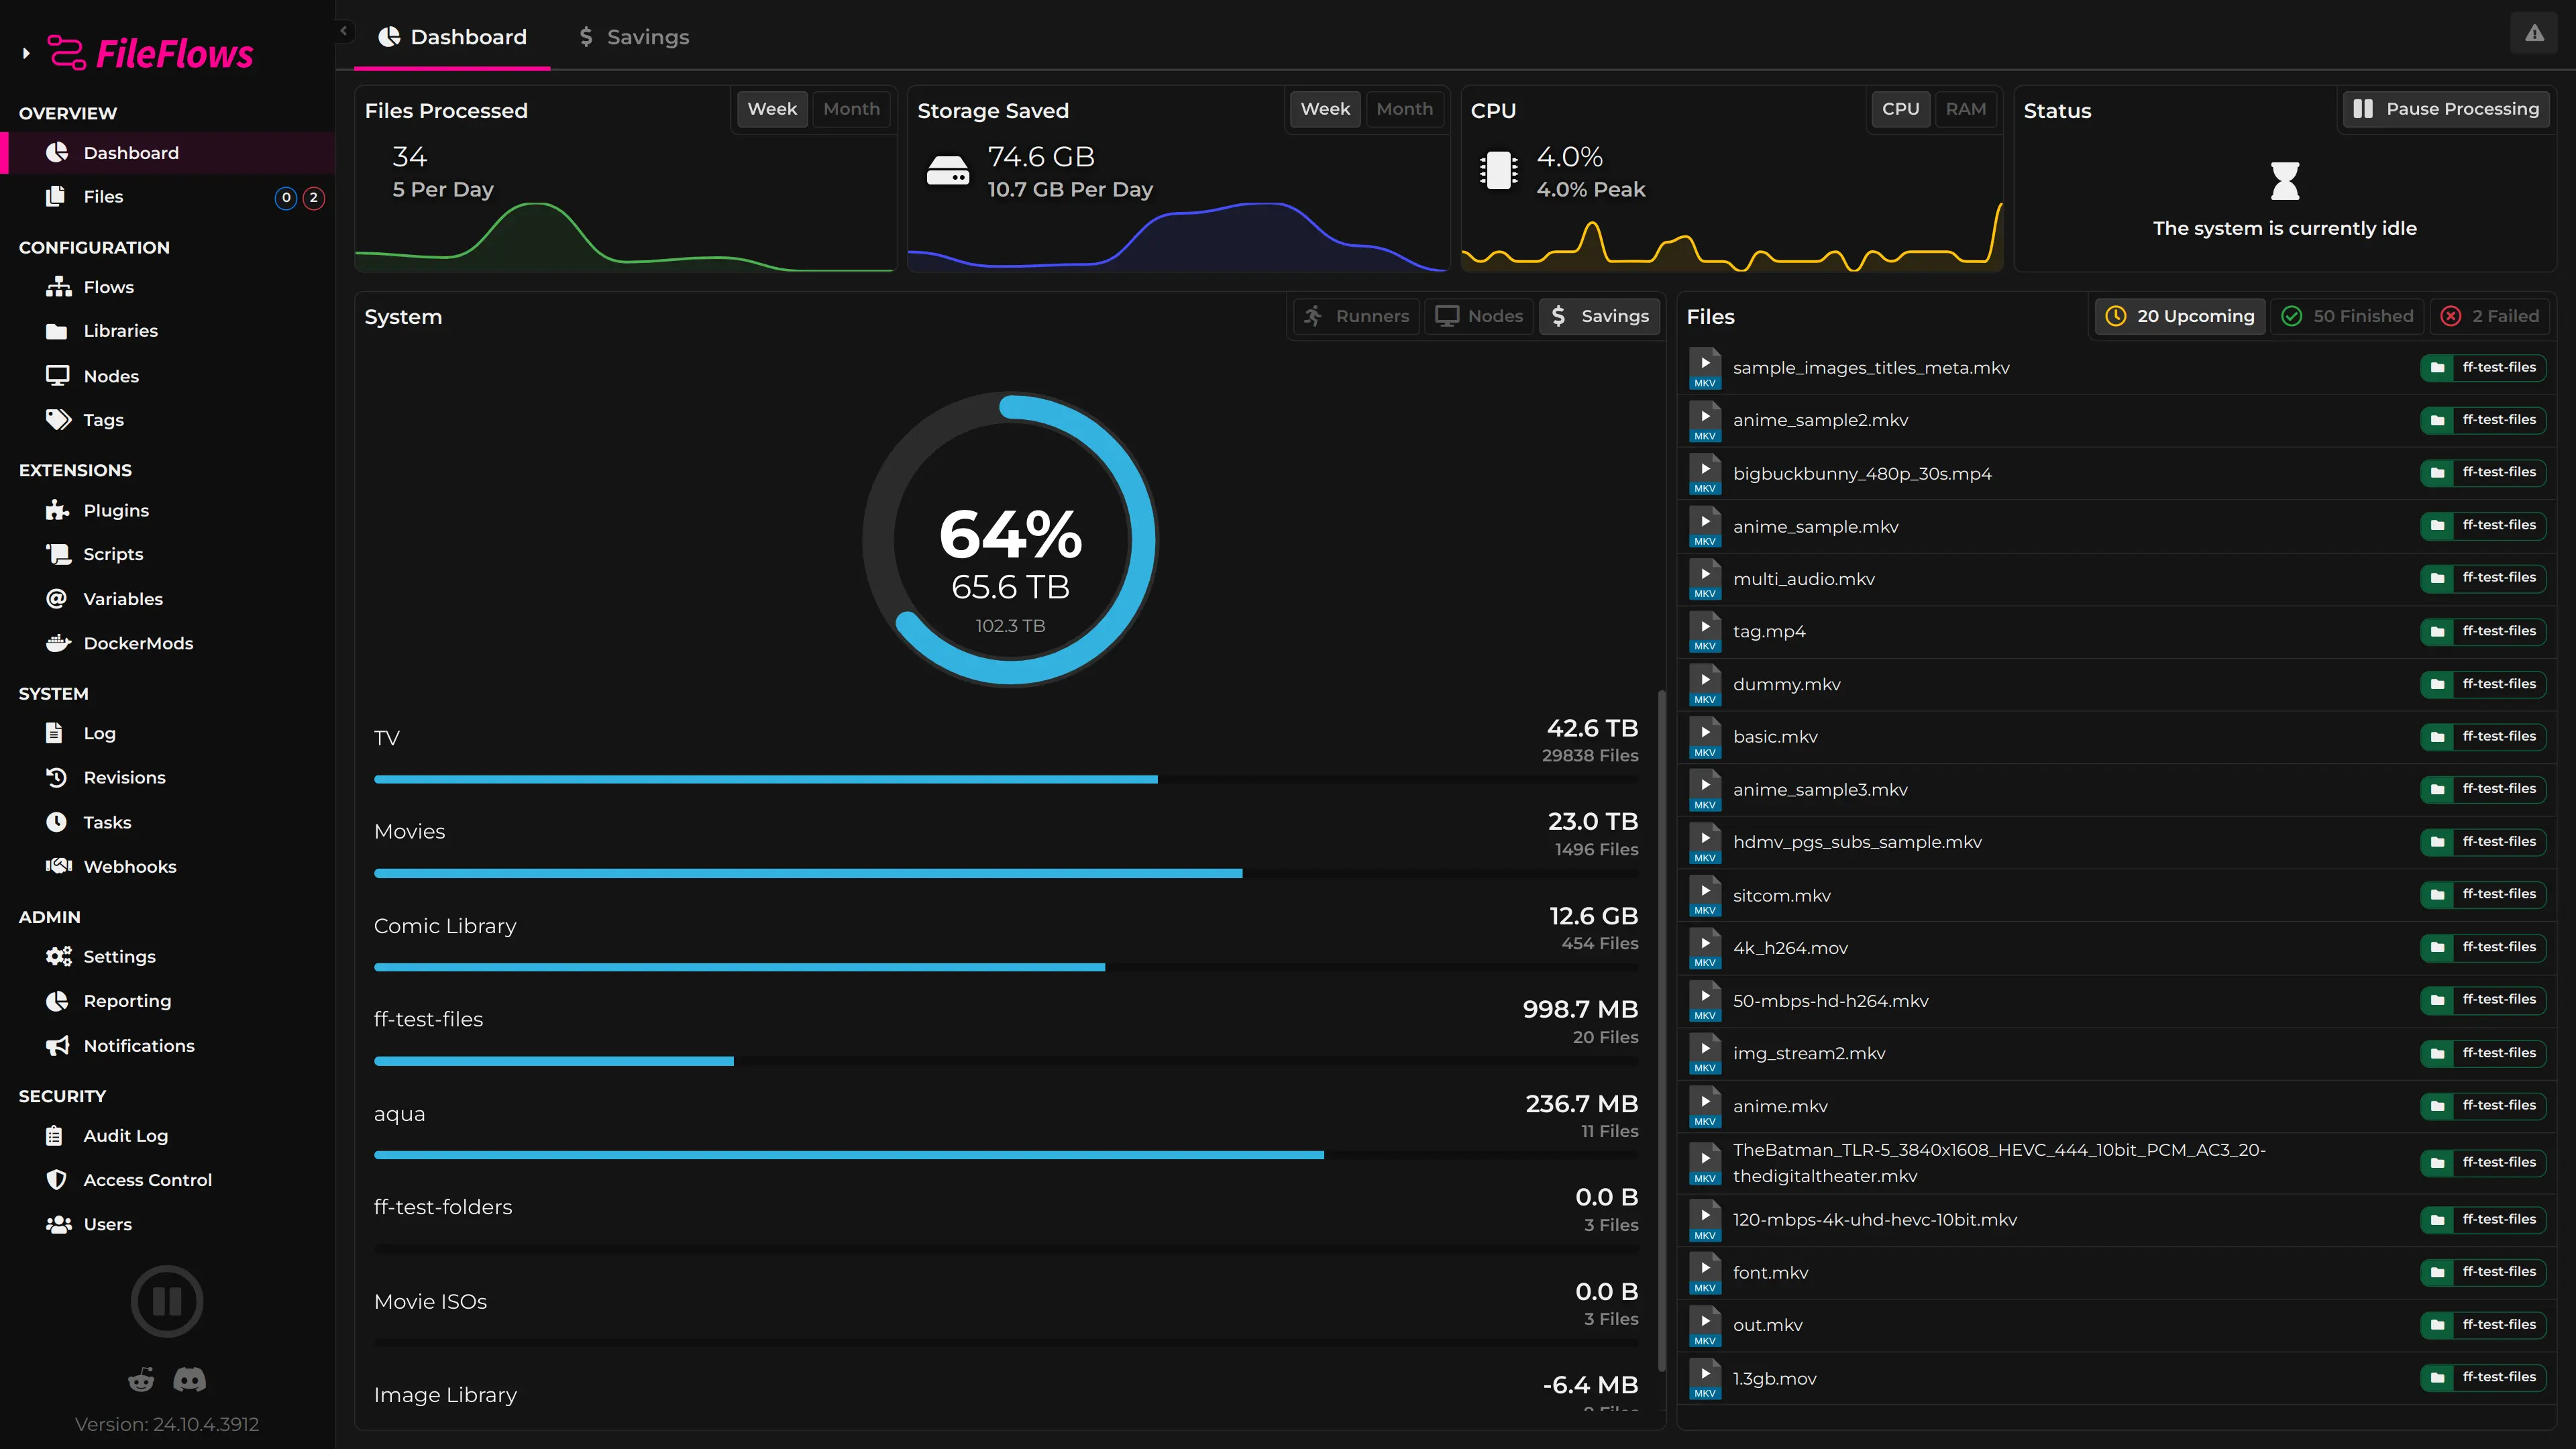Image resolution: width=2576 pixels, height=1449 pixels.
Task: Click the warning triangle icon at top right
Action: (2534, 34)
